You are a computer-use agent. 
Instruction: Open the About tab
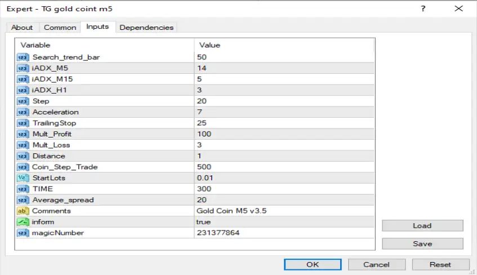pos(22,28)
